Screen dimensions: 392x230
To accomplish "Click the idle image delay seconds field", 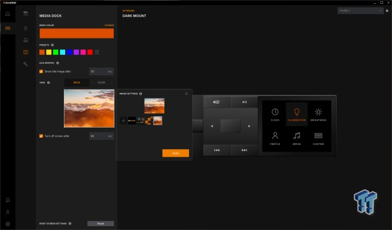I will tap(101, 71).
